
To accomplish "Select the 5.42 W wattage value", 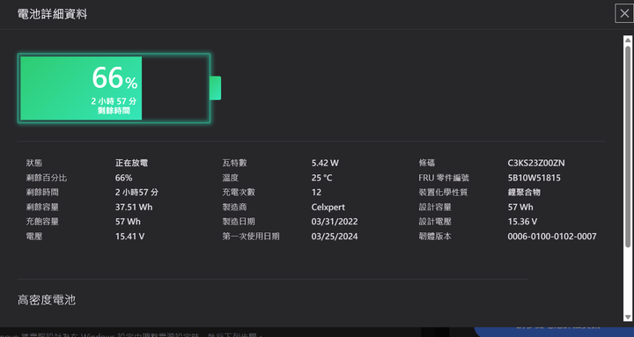I will tap(325, 164).
